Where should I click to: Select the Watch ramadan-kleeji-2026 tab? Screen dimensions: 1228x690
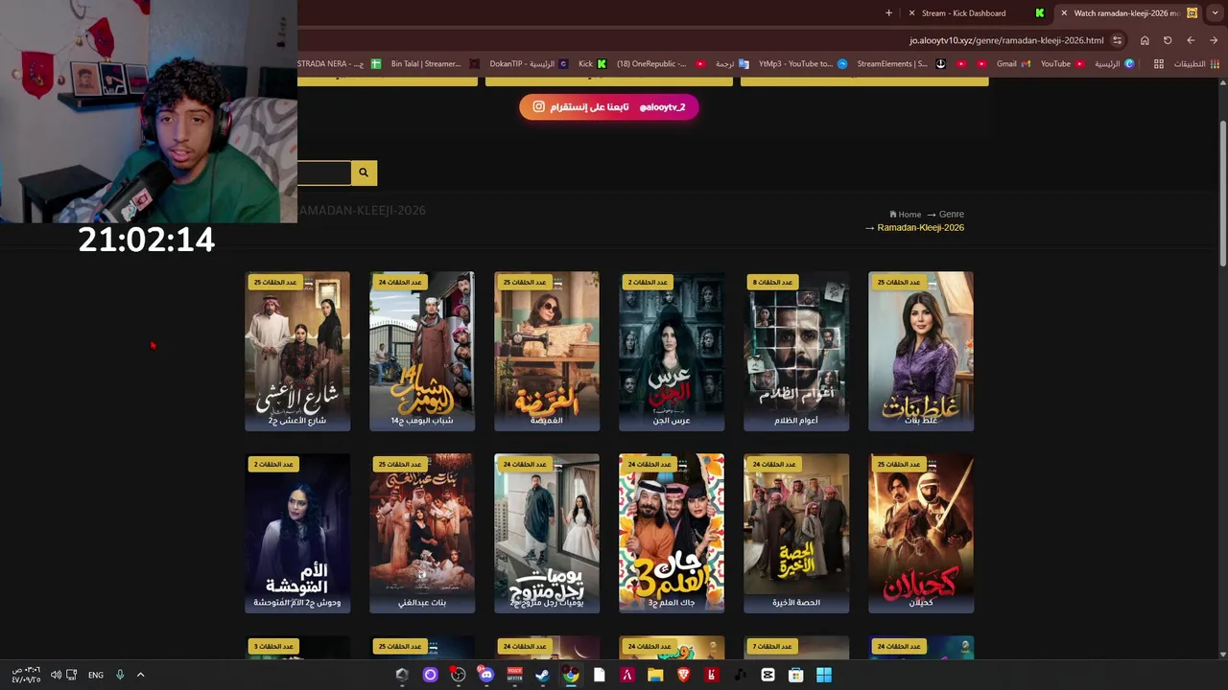1126,13
